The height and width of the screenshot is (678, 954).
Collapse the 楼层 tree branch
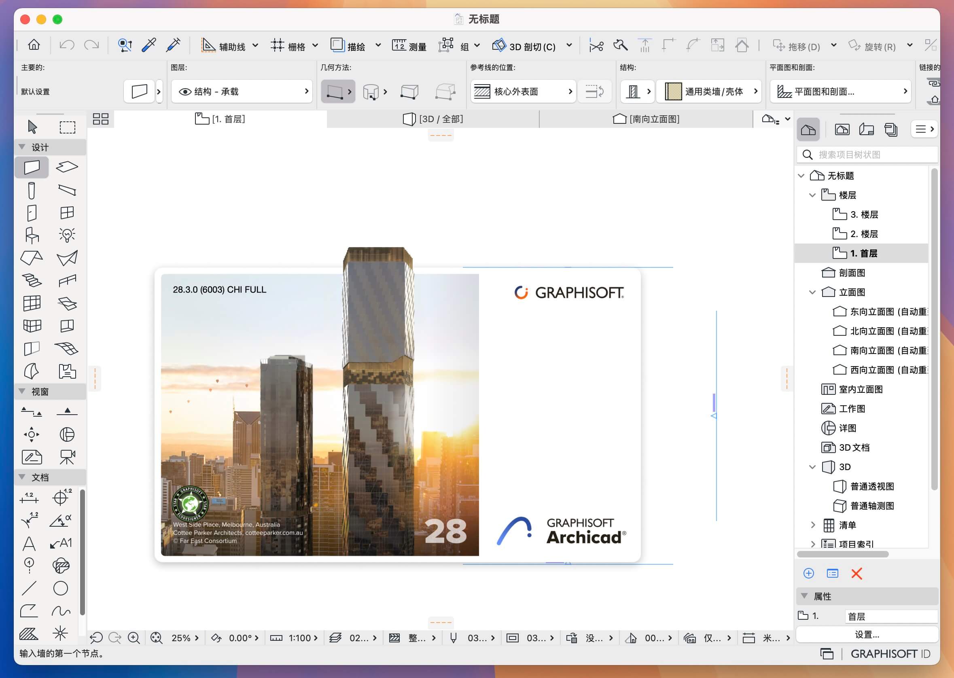(x=812, y=195)
